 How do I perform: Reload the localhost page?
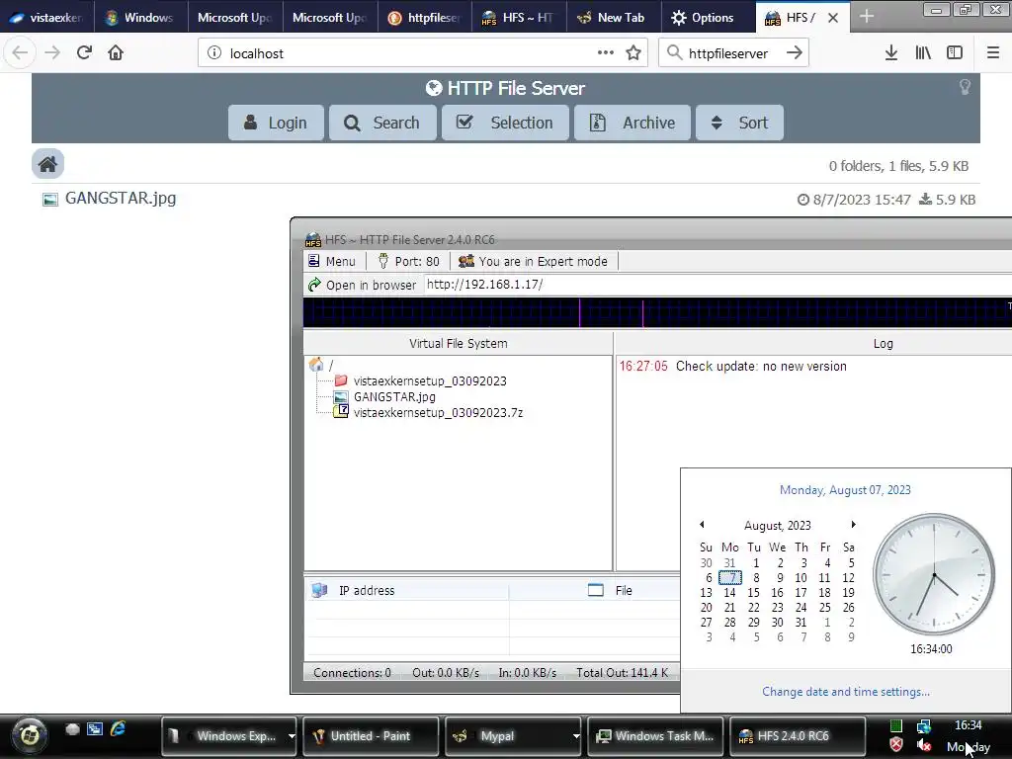(84, 53)
